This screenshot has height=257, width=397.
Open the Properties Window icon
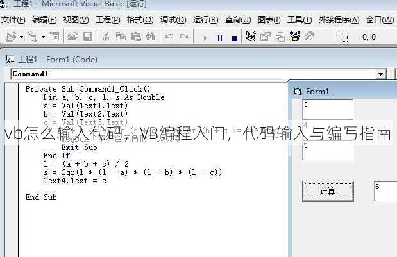pyautogui.click(x=266, y=37)
